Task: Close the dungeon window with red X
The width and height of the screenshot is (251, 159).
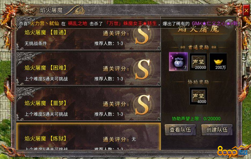Action: pos(246,10)
